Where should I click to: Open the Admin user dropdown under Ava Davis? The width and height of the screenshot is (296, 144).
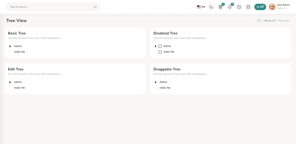click(x=282, y=8)
